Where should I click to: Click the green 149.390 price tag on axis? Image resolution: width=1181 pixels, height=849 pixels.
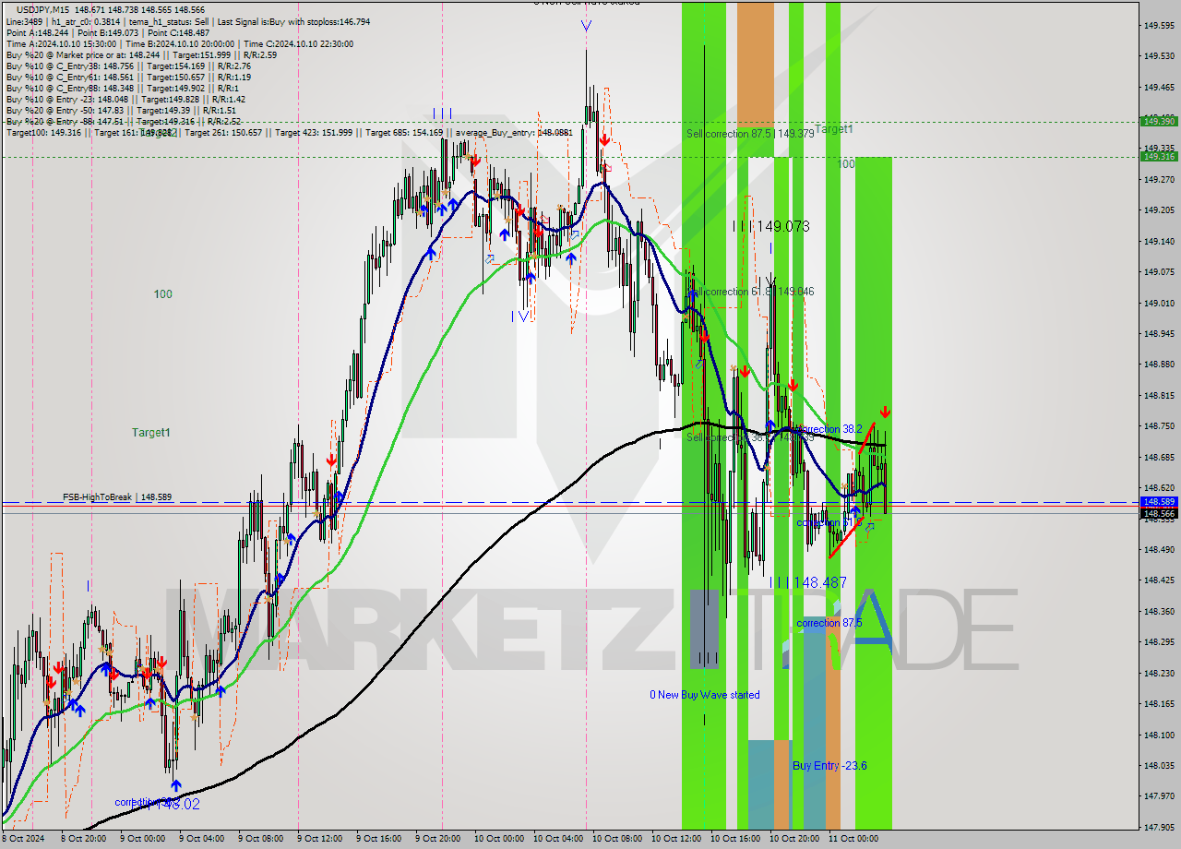1159,121
